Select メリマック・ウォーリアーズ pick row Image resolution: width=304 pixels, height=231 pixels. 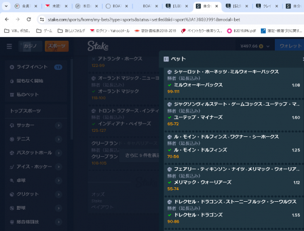pos(234,182)
